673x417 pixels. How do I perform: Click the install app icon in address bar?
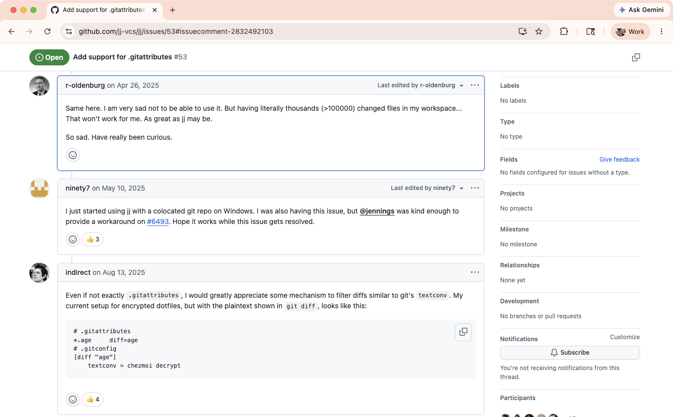tap(523, 31)
